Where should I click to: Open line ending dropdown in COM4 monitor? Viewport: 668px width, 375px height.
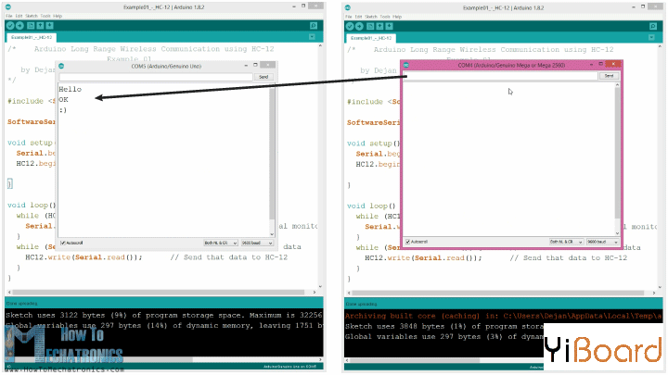(566, 242)
